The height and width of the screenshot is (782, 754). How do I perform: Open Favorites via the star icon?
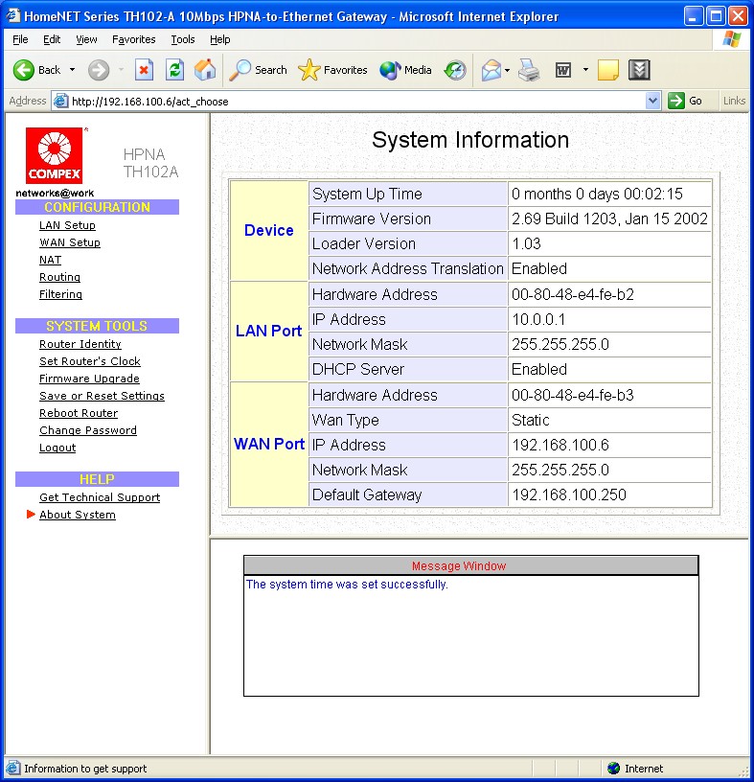point(308,70)
